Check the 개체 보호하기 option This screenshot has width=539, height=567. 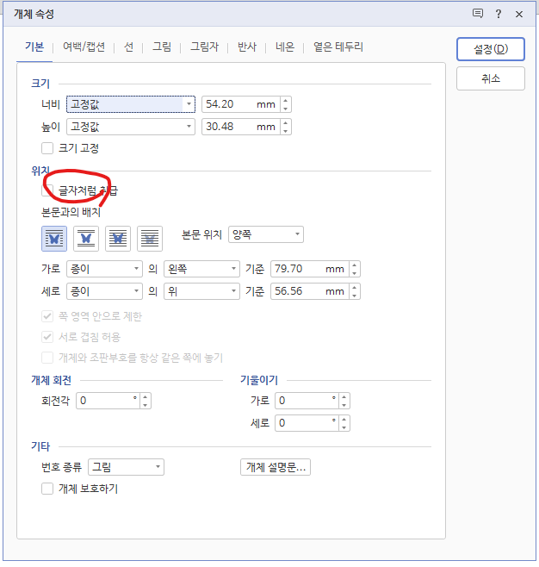[47, 489]
